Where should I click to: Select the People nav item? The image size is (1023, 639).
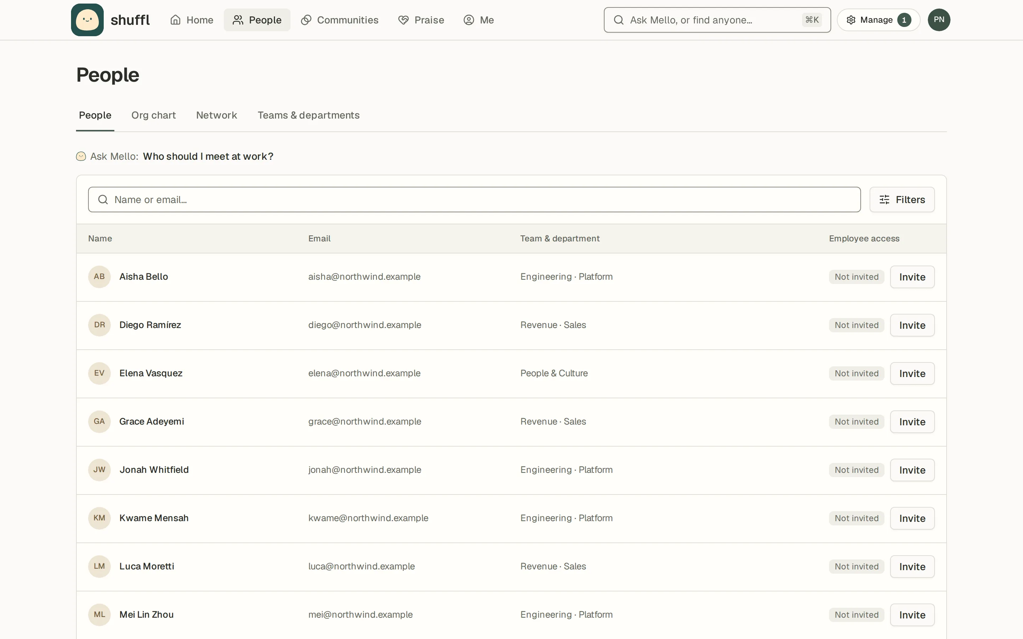tap(257, 20)
